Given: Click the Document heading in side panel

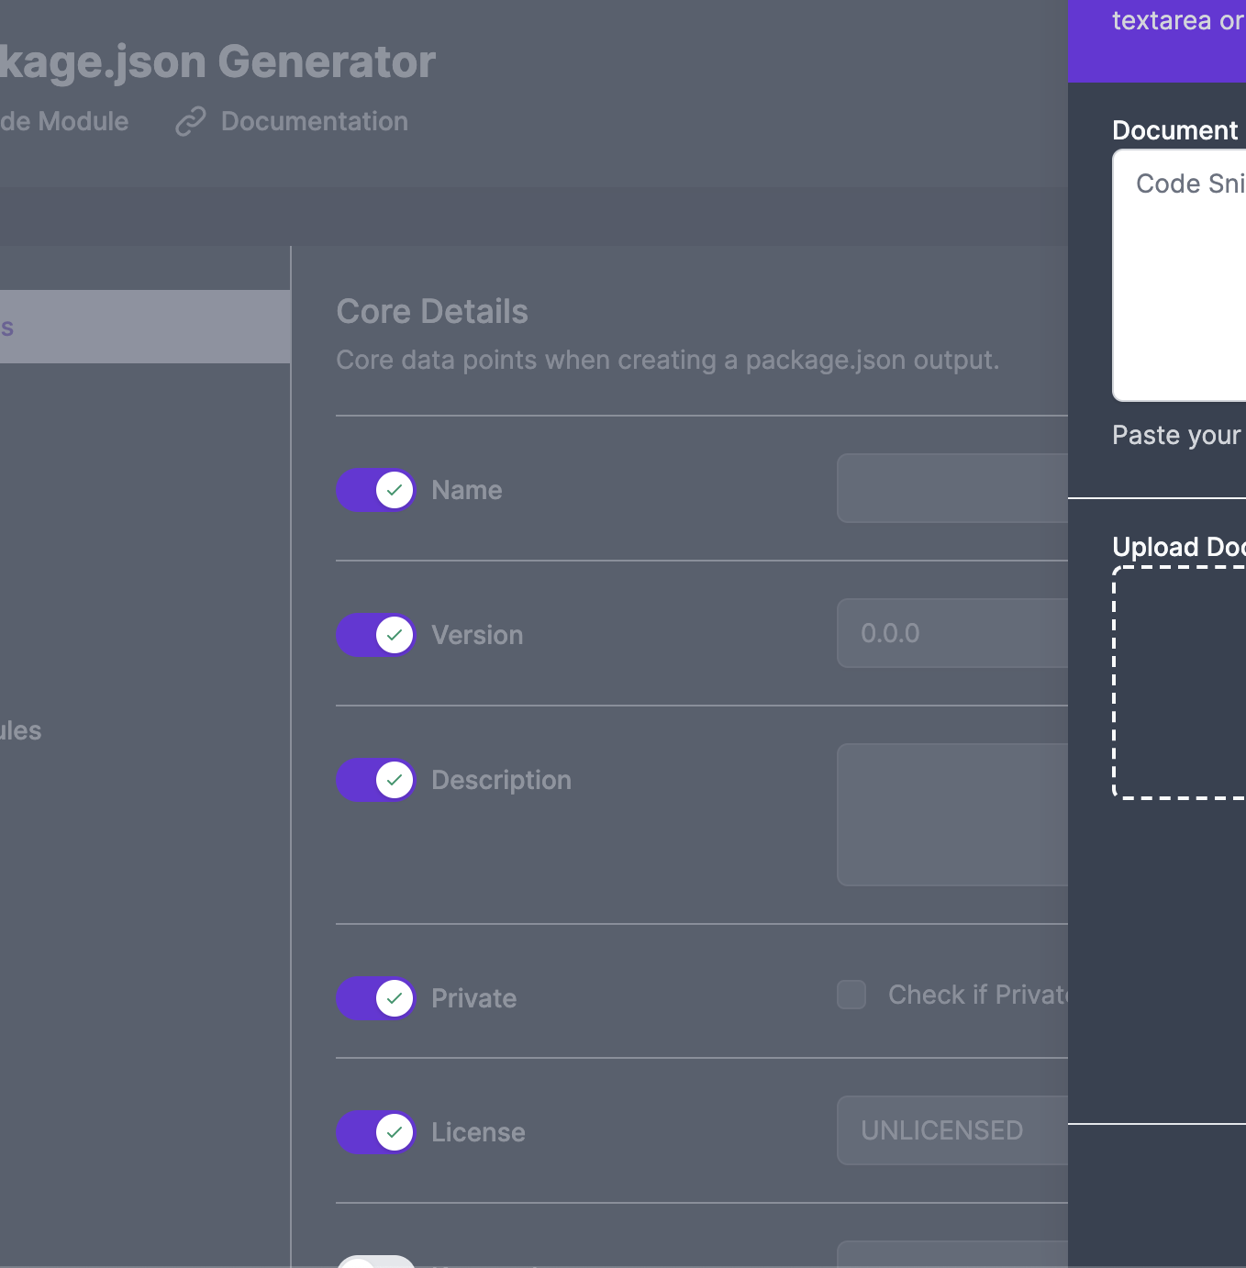Looking at the screenshot, I should pyautogui.click(x=1174, y=130).
